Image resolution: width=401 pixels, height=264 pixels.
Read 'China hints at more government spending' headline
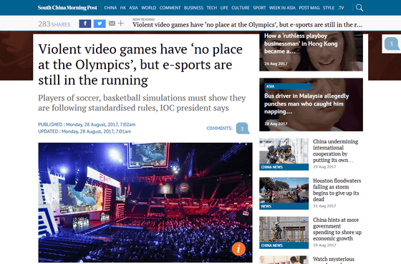tap(337, 229)
